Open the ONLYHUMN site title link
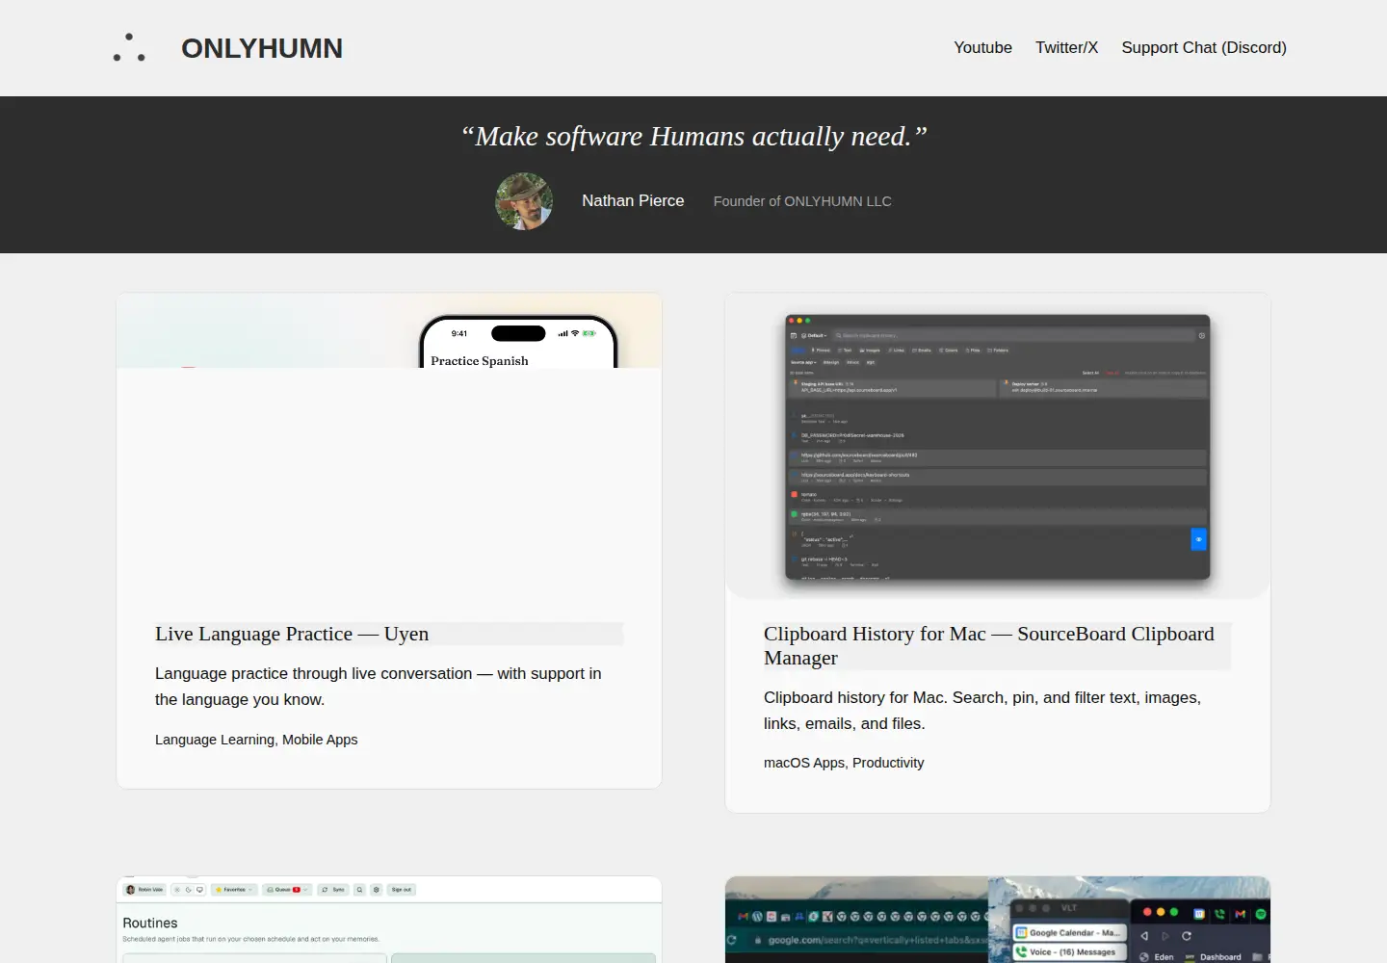Image resolution: width=1387 pixels, height=963 pixels. (x=262, y=48)
